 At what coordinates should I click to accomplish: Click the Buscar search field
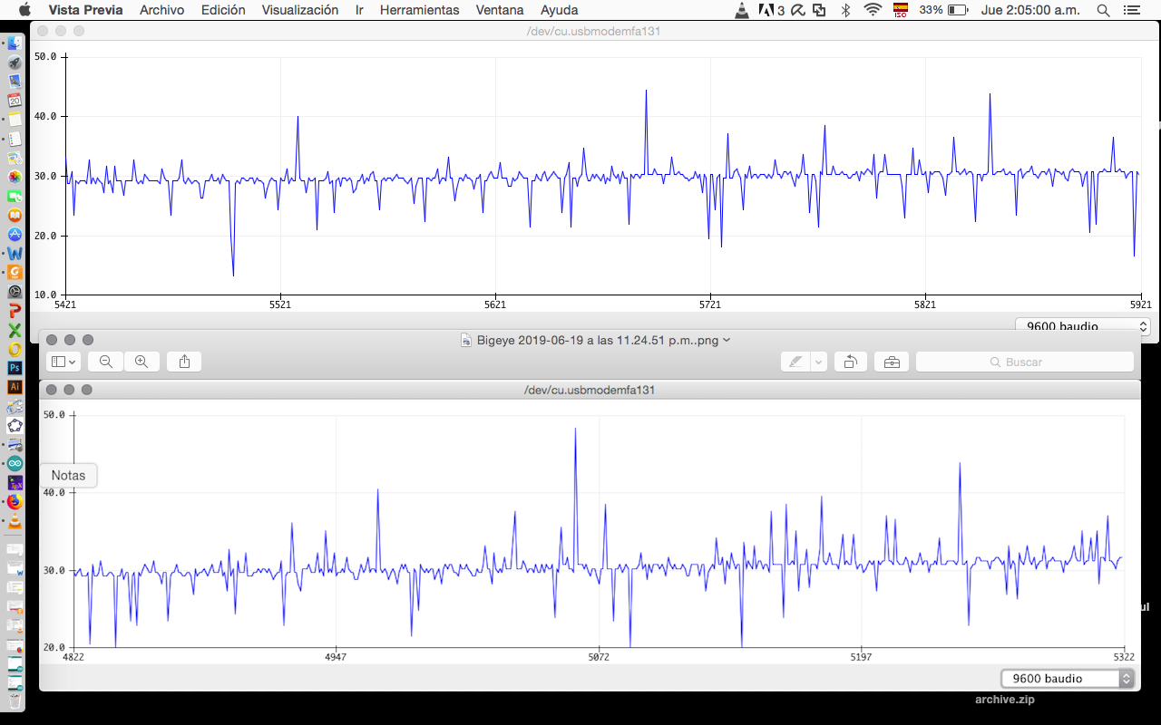click(x=1024, y=362)
